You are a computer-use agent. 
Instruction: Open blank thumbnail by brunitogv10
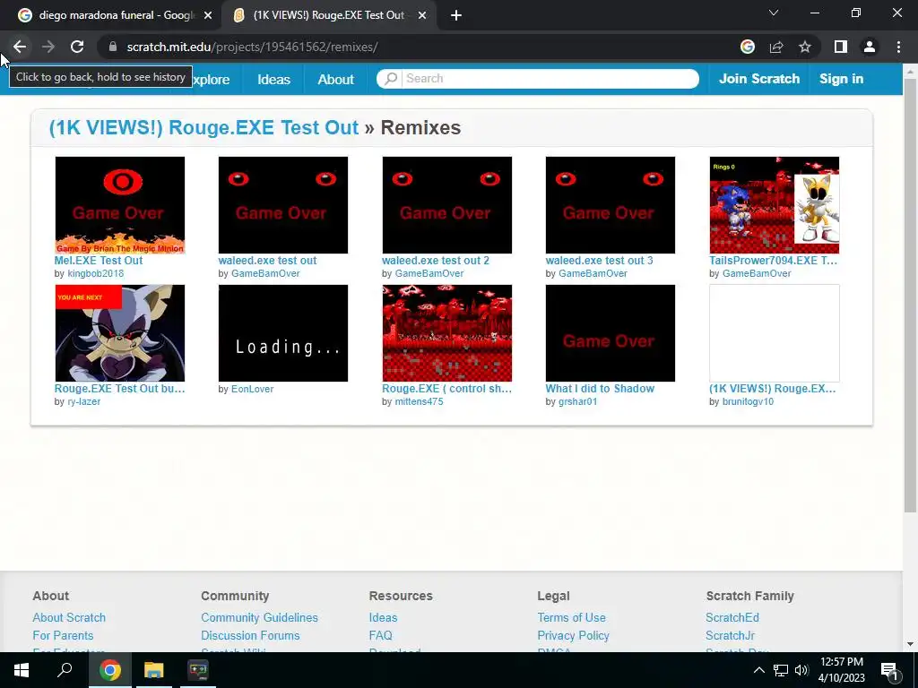coord(774,333)
